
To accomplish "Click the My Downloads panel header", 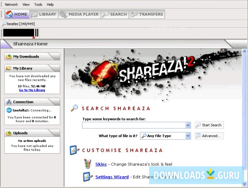I will 32,56.
